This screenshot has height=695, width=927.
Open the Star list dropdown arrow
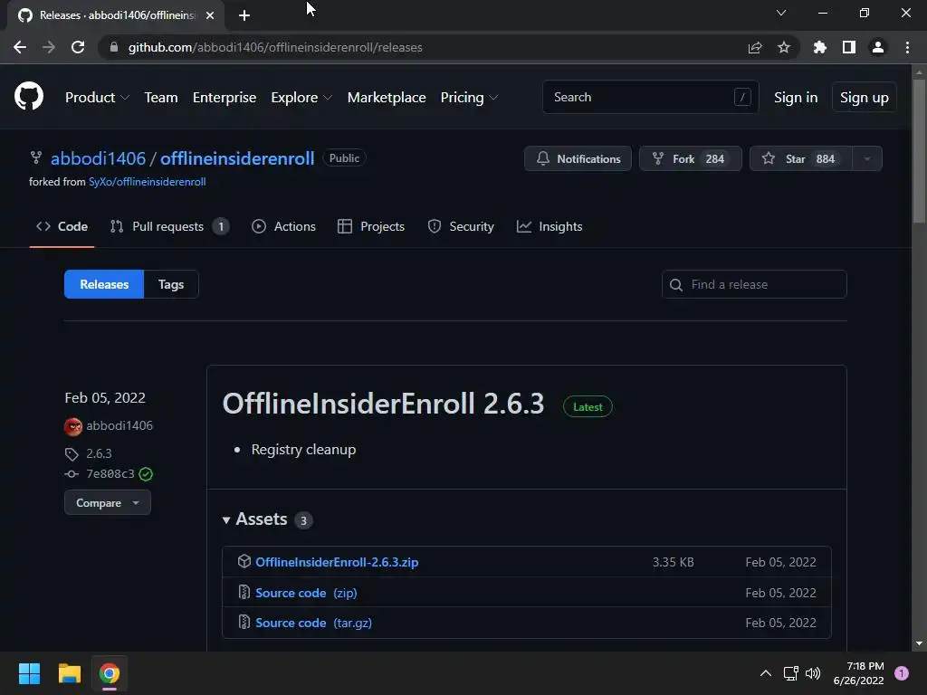point(867,158)
